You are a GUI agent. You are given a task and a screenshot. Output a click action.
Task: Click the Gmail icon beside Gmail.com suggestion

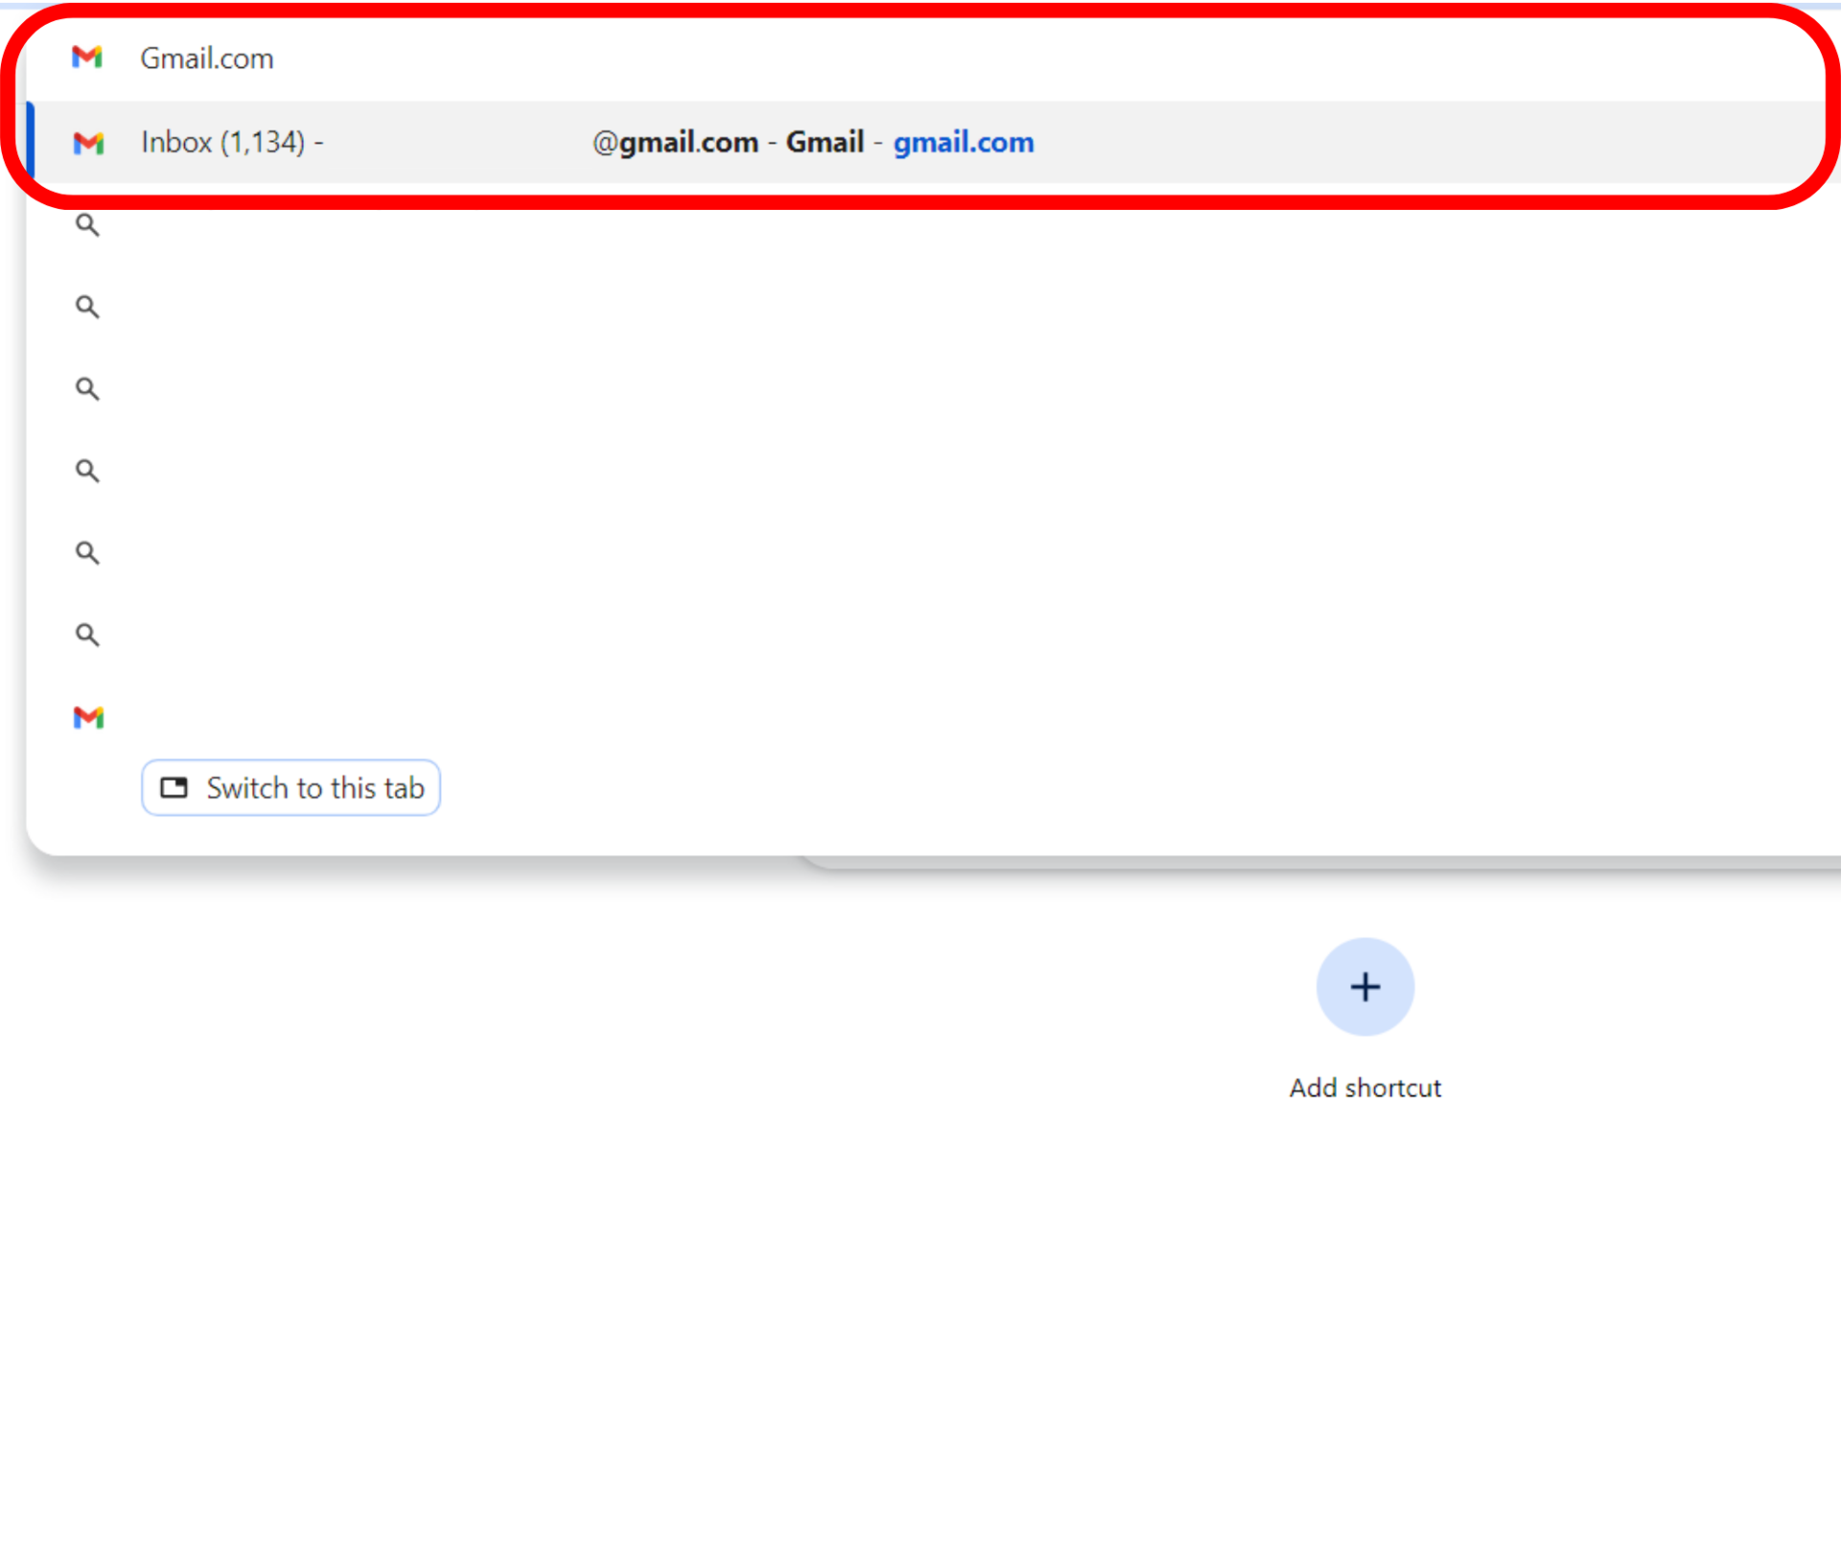(87, 58)
